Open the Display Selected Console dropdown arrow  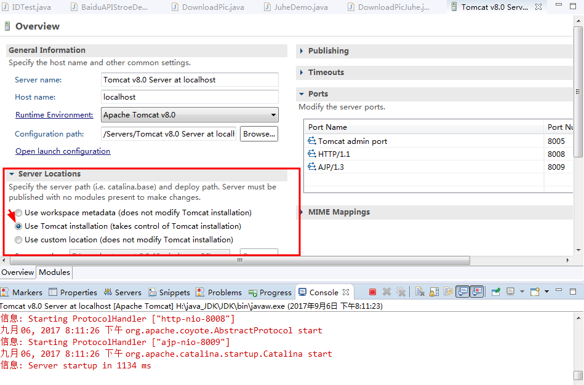(x=522, y=292)
